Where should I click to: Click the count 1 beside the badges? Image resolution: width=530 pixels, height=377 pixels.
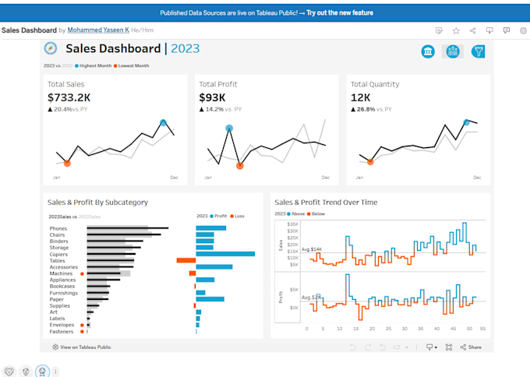[55, 372]
